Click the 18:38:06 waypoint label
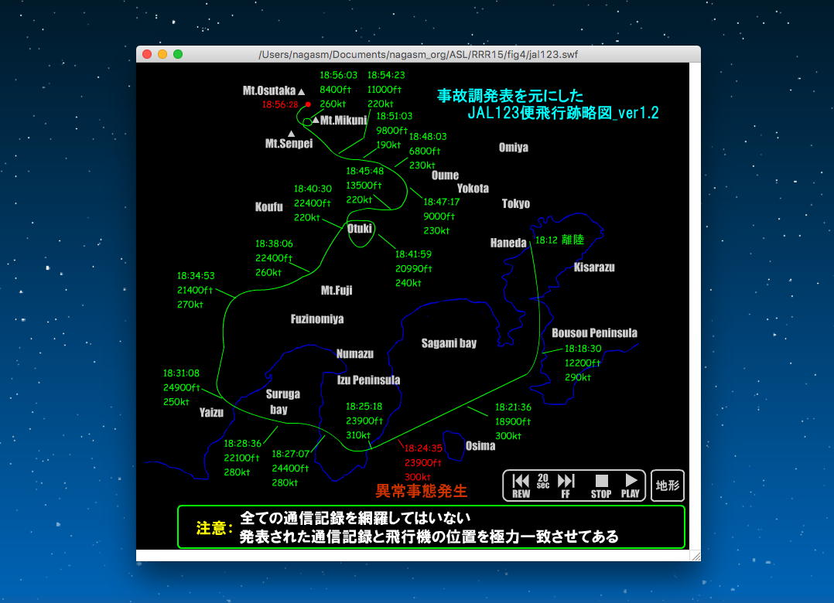834x603 pixels. (274, 244)
